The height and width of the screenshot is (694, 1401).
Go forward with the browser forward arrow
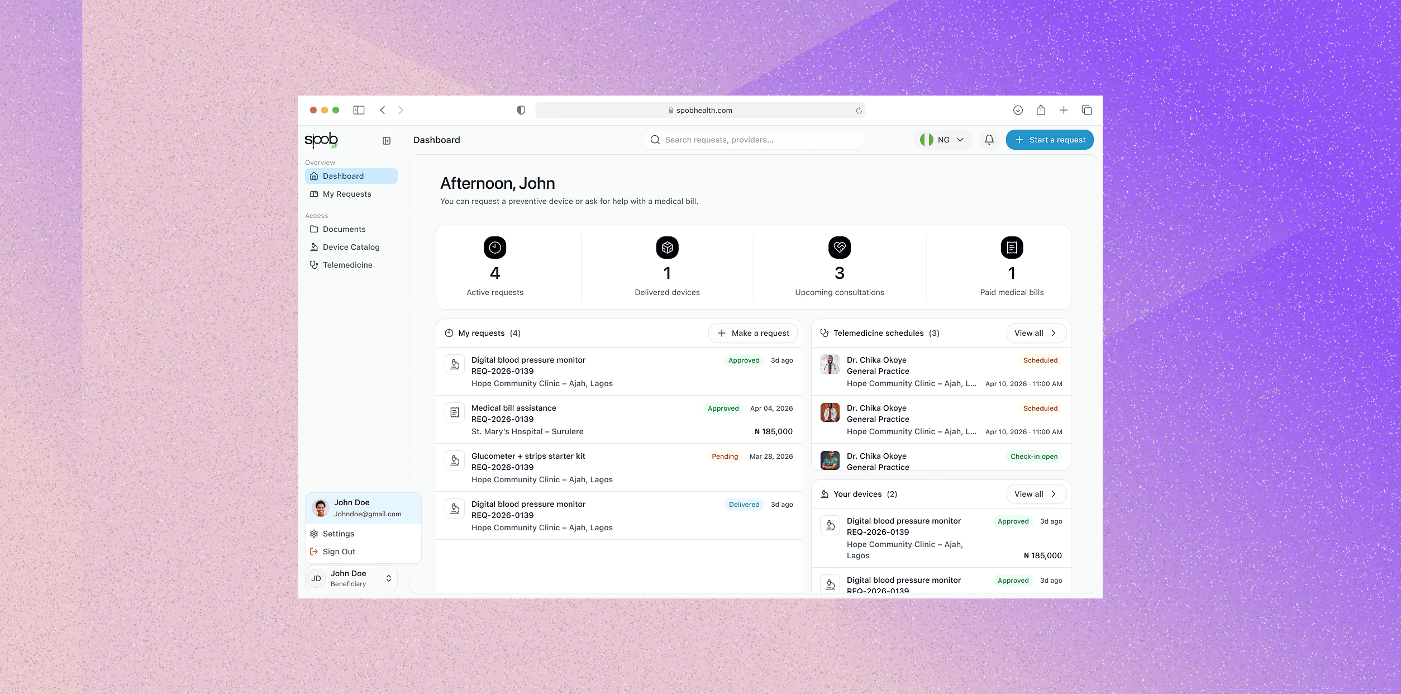401,110
